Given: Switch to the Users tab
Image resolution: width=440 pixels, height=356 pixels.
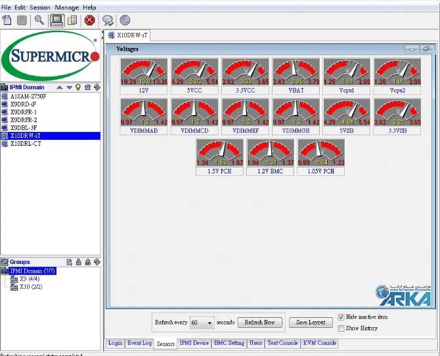Looking at the screenshot, I should 255,343.
